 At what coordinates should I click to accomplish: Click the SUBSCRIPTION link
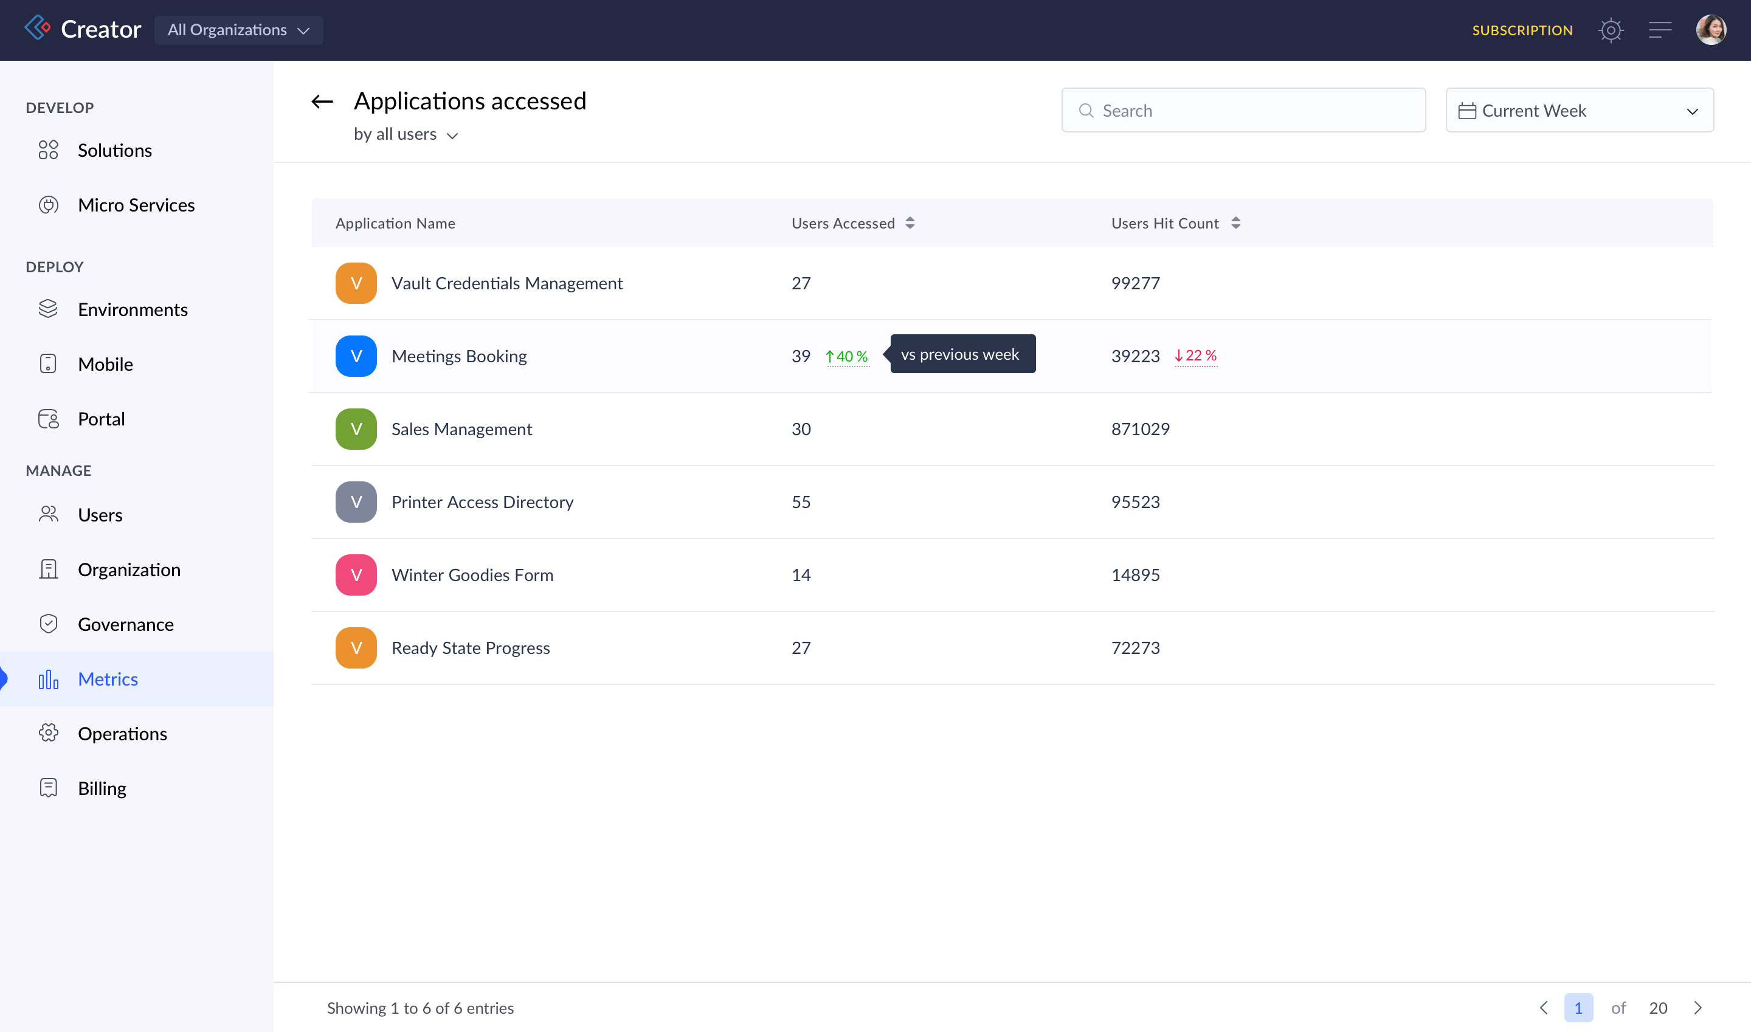1522,30
